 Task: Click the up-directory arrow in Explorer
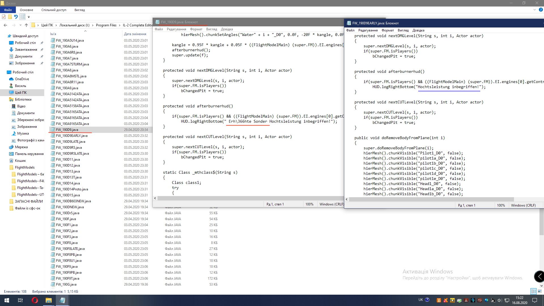click(x=26, y=25)
